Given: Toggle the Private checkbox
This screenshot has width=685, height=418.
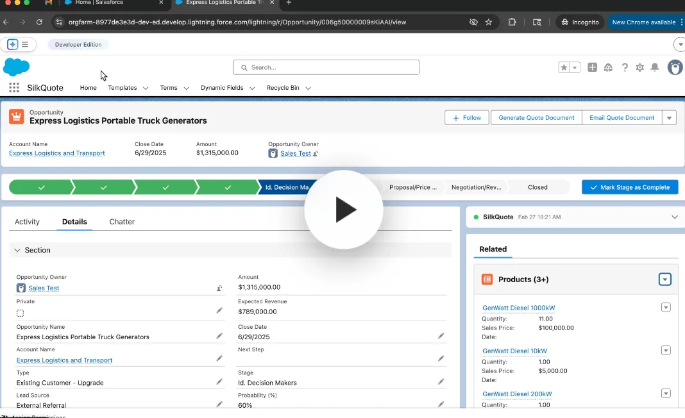Looking at the screenshot, I should coord(21,313).
